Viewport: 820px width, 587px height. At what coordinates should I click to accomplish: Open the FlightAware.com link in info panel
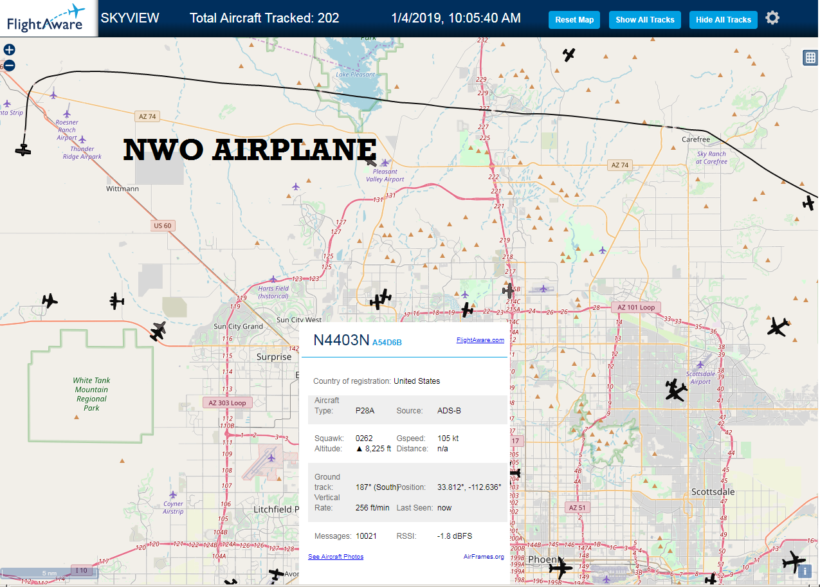pos(480,340)
